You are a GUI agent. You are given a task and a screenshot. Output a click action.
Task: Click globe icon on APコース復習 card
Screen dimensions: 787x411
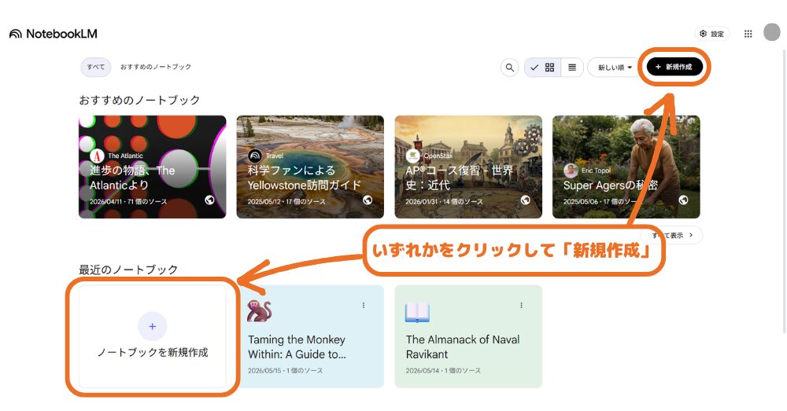point(526,200)
